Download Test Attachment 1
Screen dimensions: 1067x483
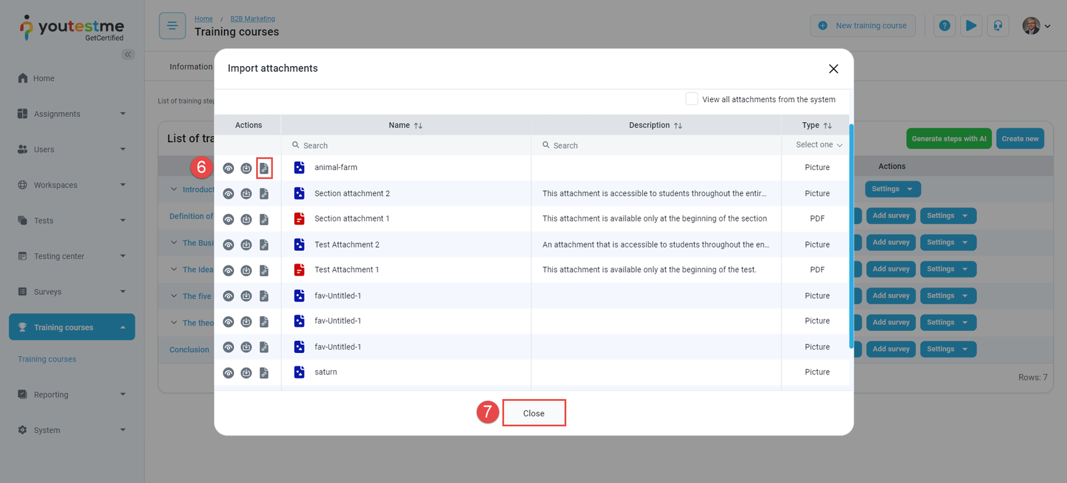[x=246, y=270]
